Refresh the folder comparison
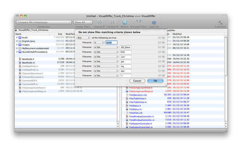 click(x=125, y=22)
